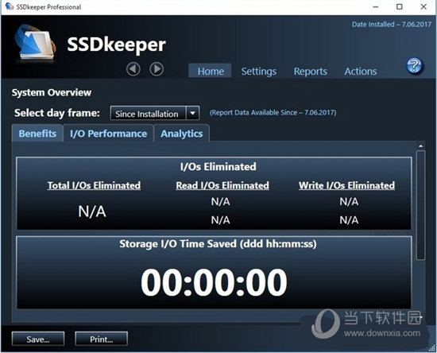Image resolution: width=437 pixels, height=353 pixels.
Task: Open the Home menu tab
Action: pyautogui.click(x=211, y=71)
